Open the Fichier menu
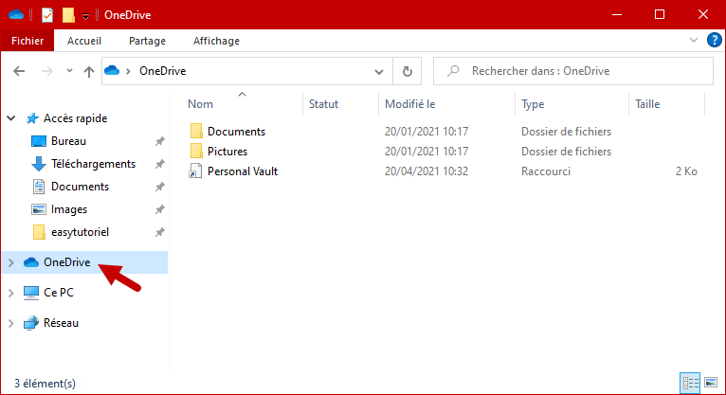Screen dimensions: 726x395 27,41
